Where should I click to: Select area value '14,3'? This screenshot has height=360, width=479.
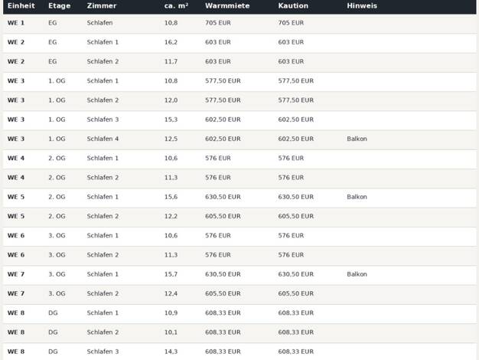(x=171, y=352)
